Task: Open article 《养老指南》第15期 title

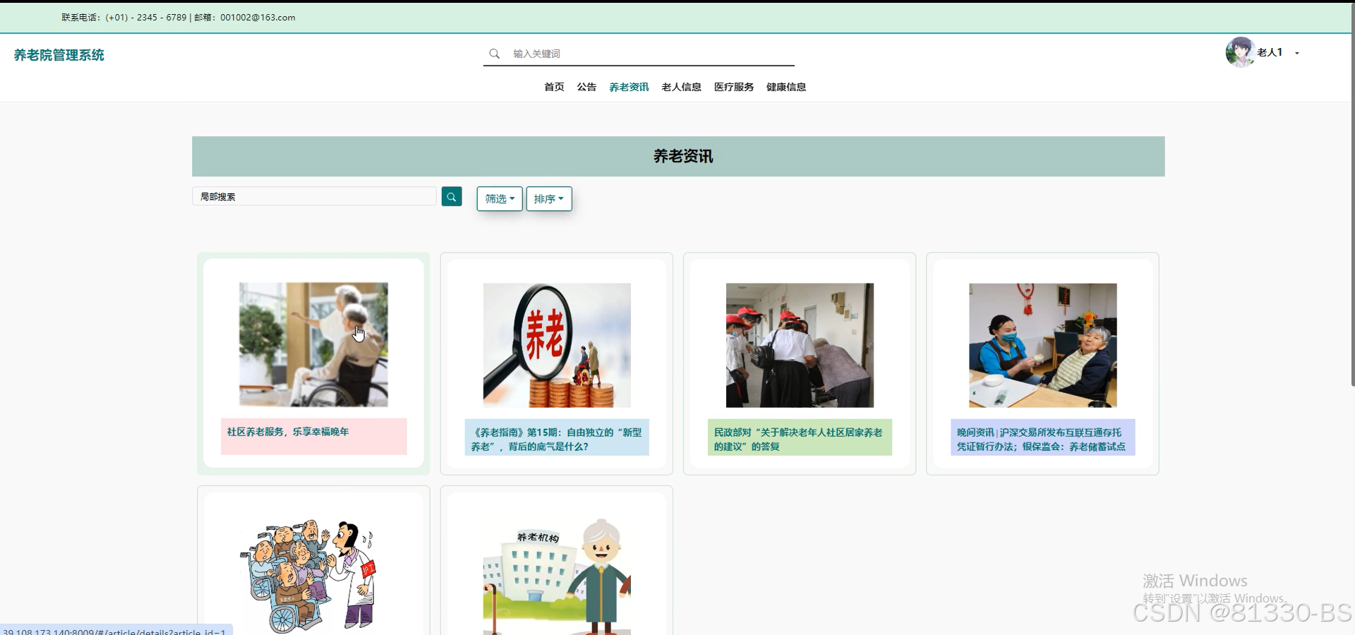Action: (x=556, y=439)
